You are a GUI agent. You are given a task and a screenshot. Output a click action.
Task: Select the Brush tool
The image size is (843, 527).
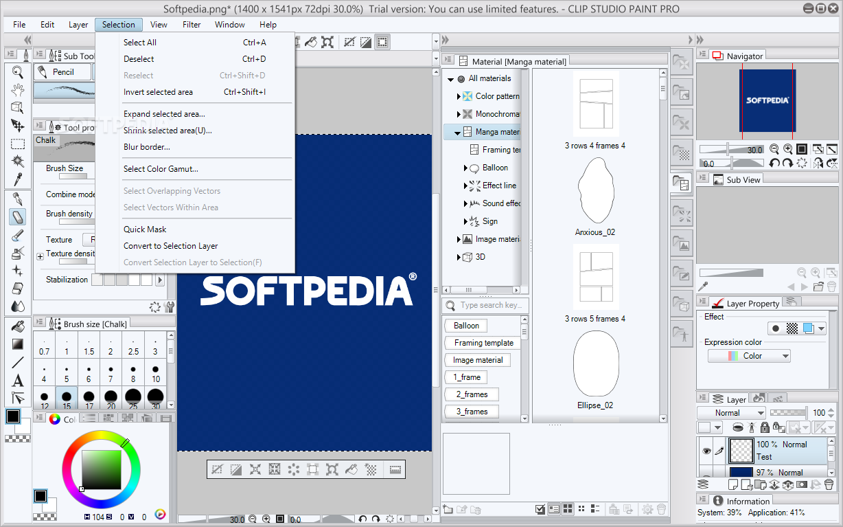click(18, 236)
